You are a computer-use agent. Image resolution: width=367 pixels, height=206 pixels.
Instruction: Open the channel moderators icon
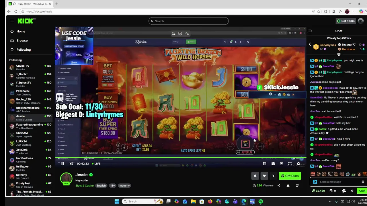pyautogui.click(x=297, y=185)
